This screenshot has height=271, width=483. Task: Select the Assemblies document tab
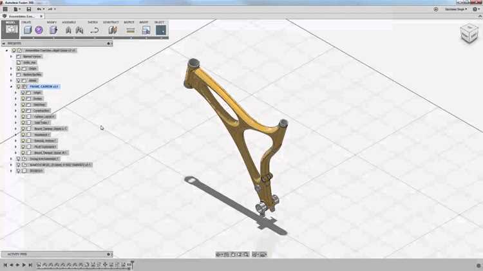pyautogui.click(x=21, y=16)
